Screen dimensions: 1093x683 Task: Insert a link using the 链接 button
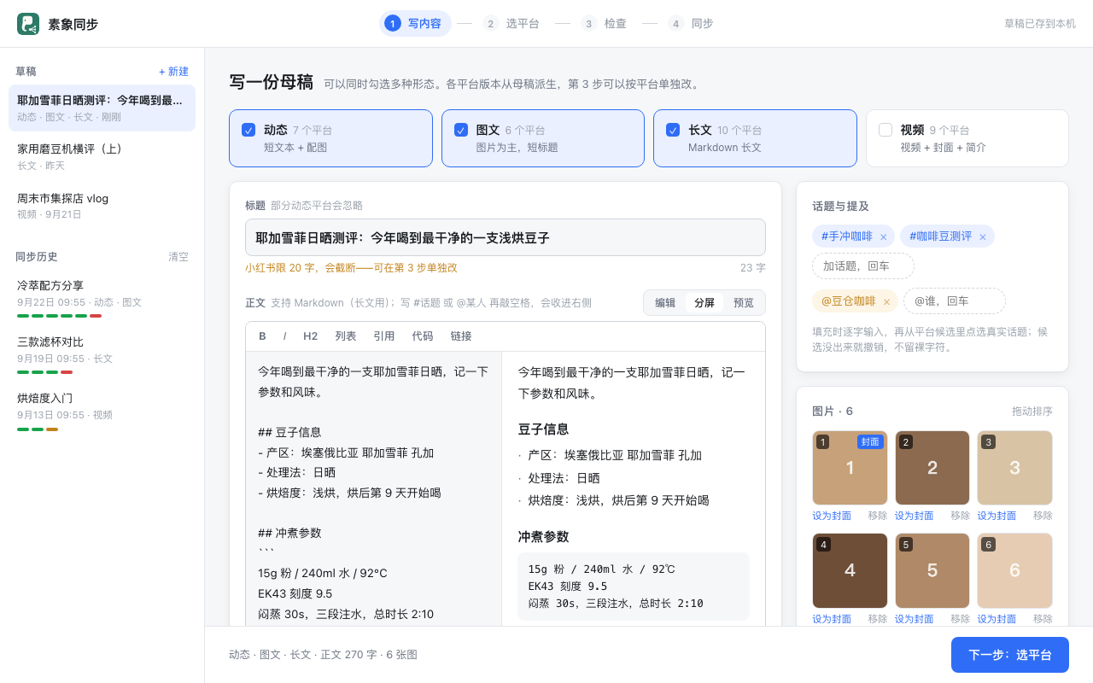point(461,336)
